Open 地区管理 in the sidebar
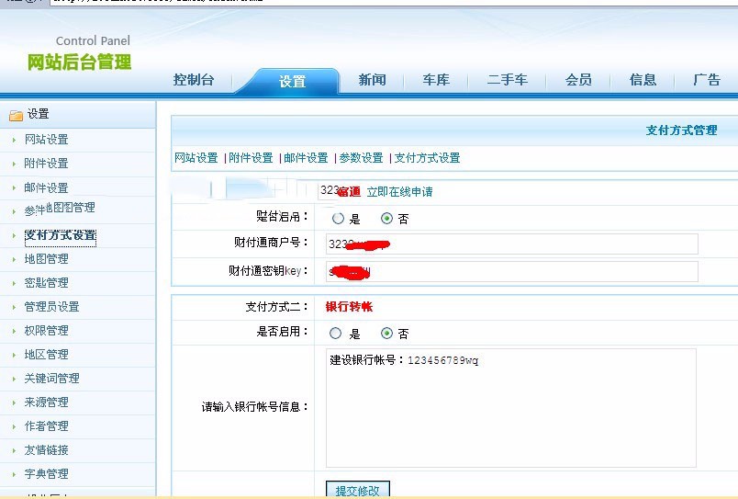 click(x=47, y=355)
